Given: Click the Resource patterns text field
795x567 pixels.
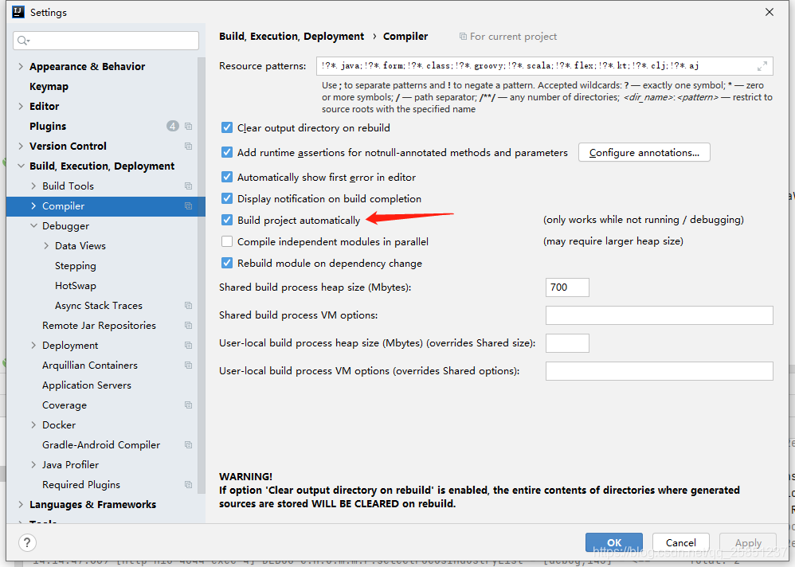Looking at the screenshot, I should (x=545, y=66).
